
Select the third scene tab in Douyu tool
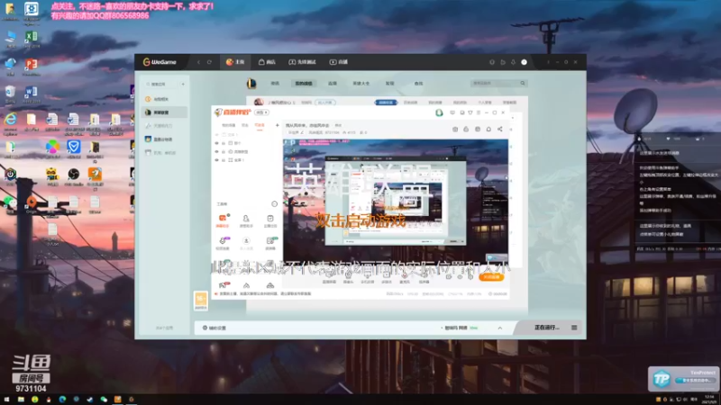(x=260, y=125)
